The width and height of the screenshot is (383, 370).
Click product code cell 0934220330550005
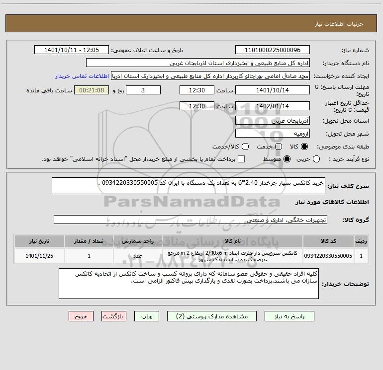click(328, 256)
